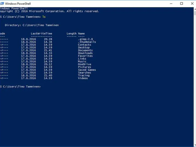The height and width of the screenshot is (147, 196).
Task: Select the .gimp-2.8 folder name
Action: click(85, 39)
